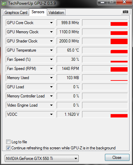Screen dimensions: 133x165
Task: Select the Sensors tab
Action: coord(38,12)
